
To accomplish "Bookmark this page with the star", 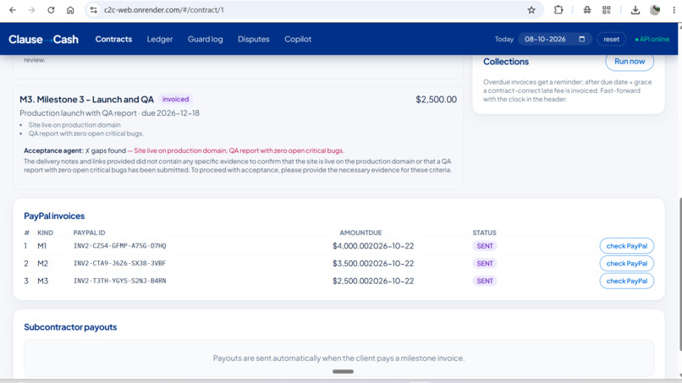I will (531, 9).
